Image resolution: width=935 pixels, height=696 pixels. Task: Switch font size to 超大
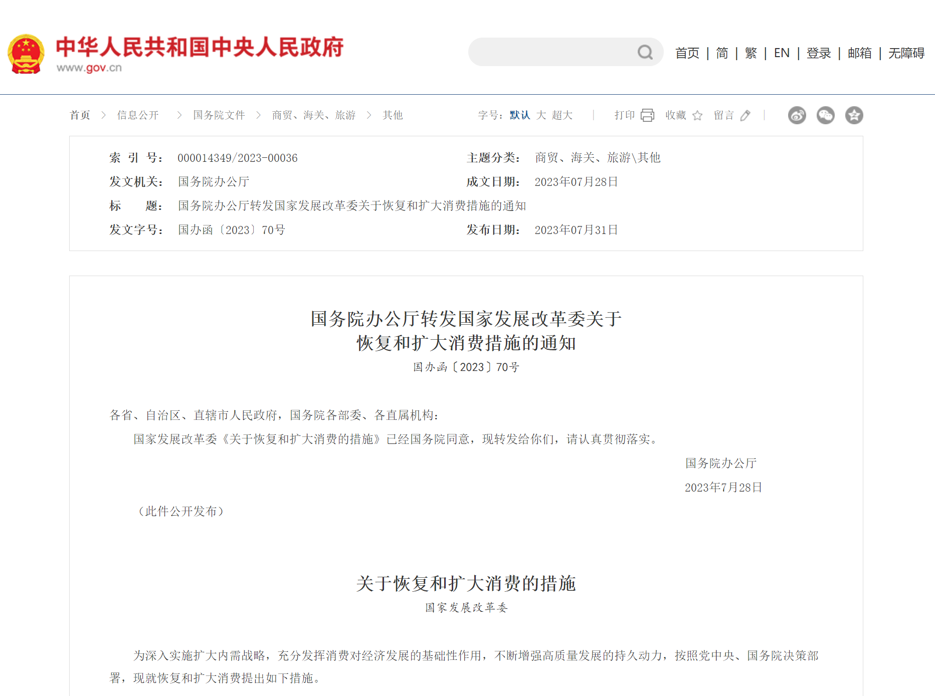[563, 115]
